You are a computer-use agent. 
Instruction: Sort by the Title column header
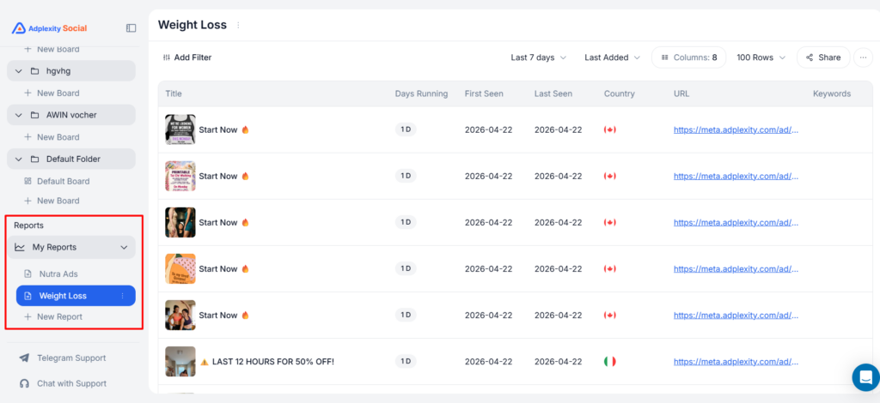pos(174,93)
